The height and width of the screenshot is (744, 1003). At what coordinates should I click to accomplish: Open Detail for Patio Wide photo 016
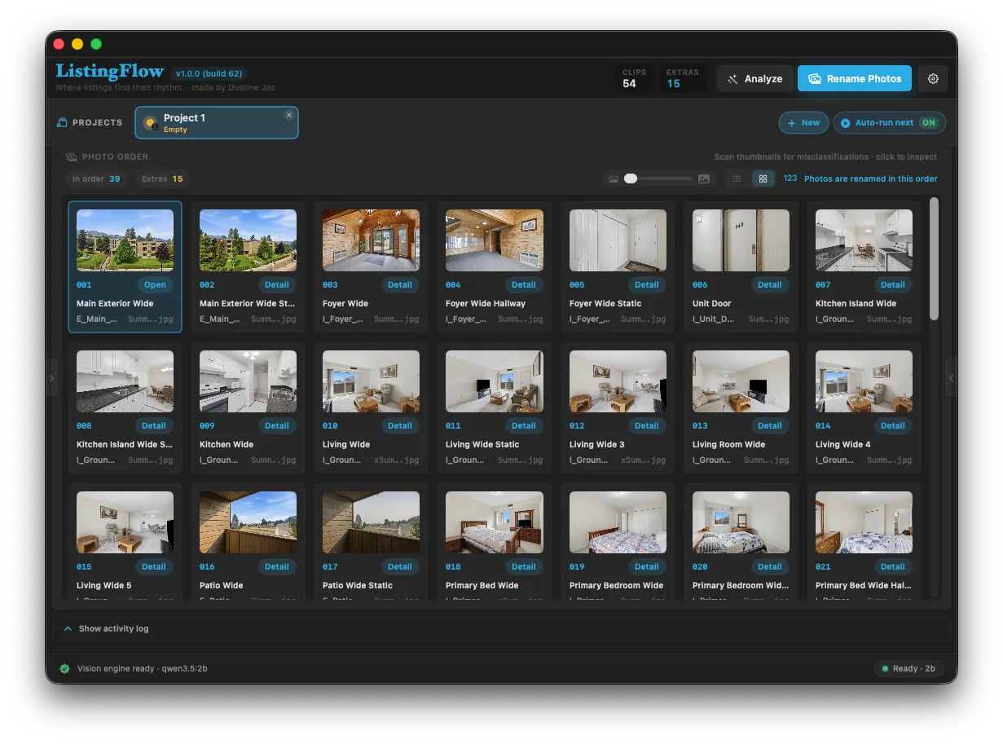click(x=277, y=567)
